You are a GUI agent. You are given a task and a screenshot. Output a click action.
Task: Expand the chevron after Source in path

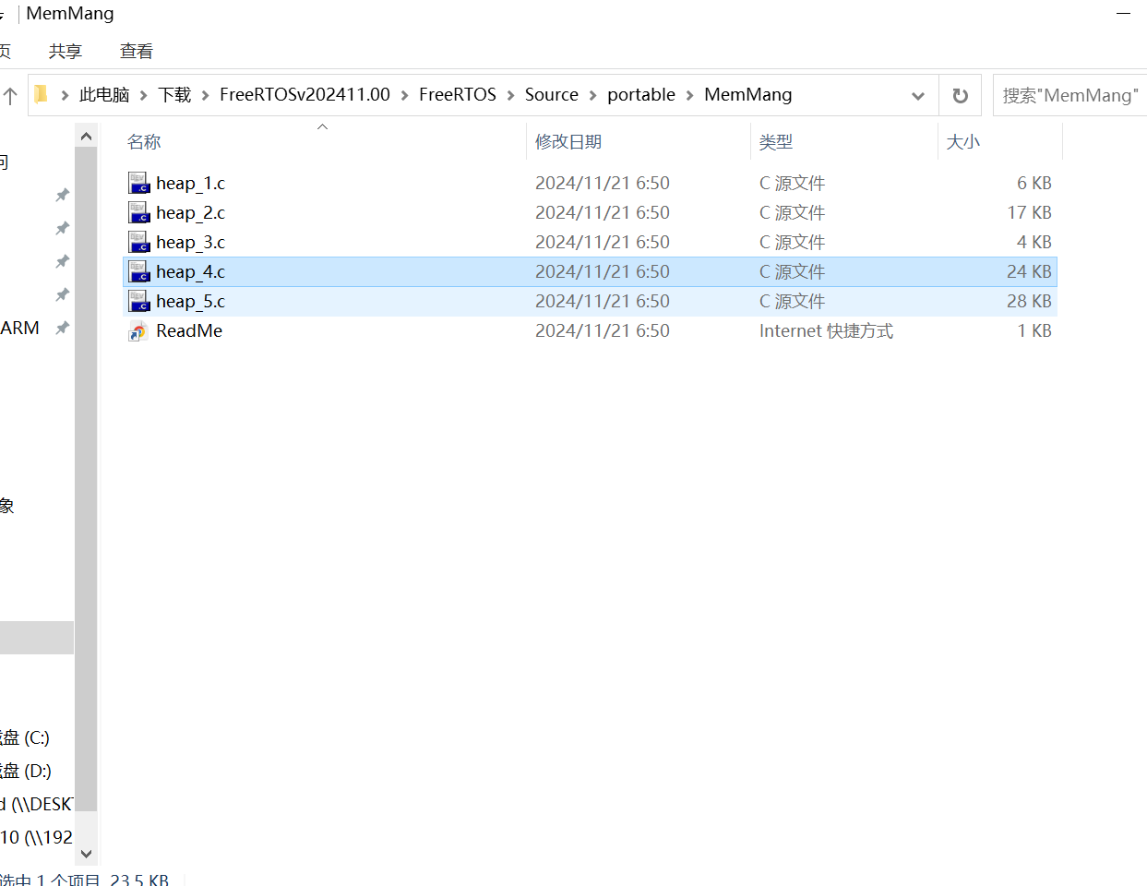click(592, 95)
